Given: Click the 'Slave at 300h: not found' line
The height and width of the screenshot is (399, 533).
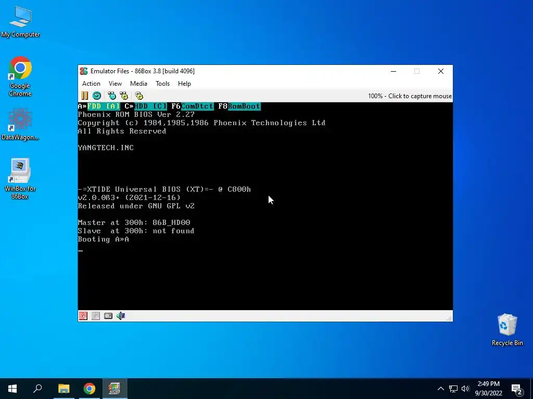Looking at the screenshot, I should [136, 231].
